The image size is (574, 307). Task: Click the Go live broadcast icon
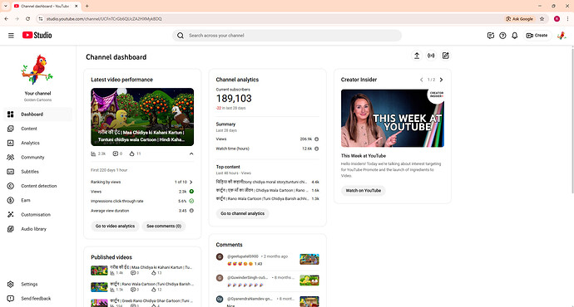(x=431, y=56)
